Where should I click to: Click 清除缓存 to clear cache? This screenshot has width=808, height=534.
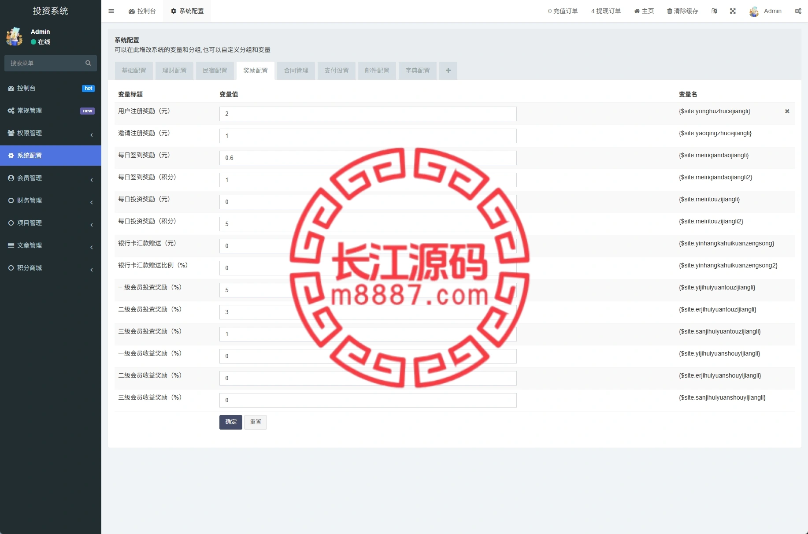point(682,11)
